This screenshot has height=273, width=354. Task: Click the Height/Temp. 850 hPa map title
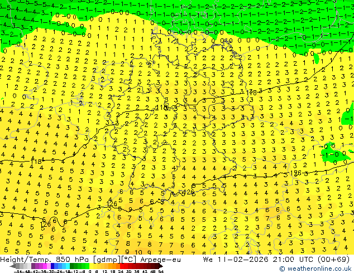tap(90, 260)
